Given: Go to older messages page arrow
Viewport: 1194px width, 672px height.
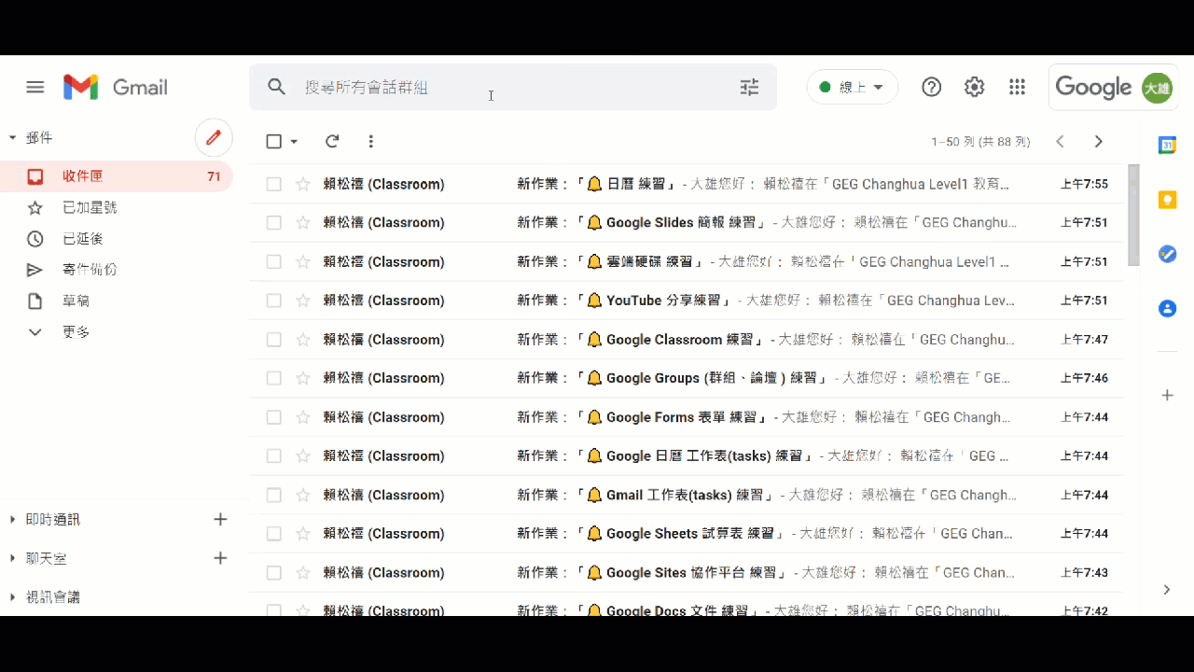Looking at the screenshot, I should (x=1098, y=141).
